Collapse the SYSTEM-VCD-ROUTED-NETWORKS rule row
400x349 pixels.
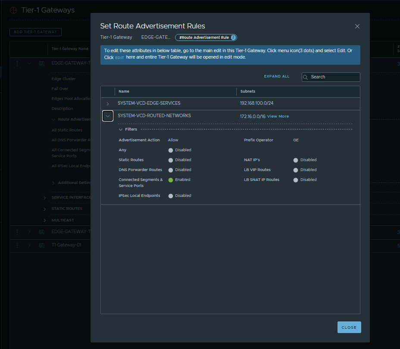pos(108,116)
